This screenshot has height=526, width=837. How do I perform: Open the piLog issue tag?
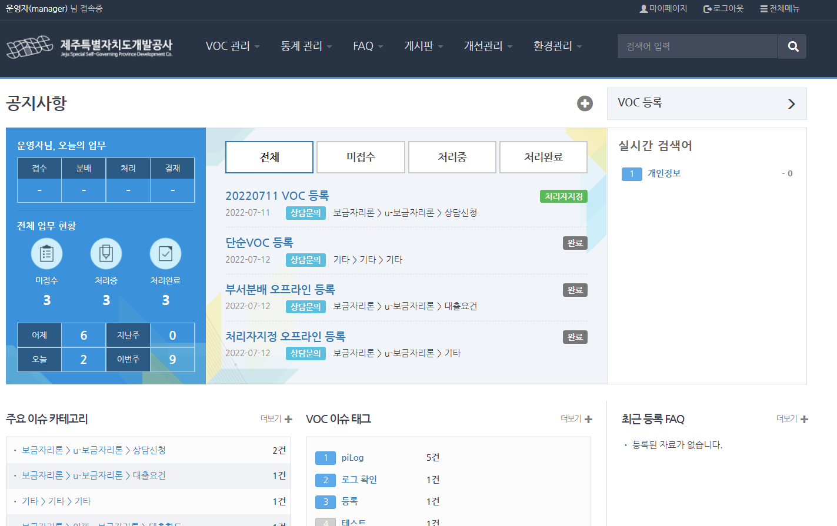click(352, 458)
